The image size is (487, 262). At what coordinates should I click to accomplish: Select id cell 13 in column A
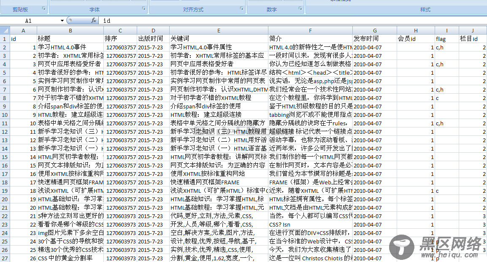click(x=23, y=149)
